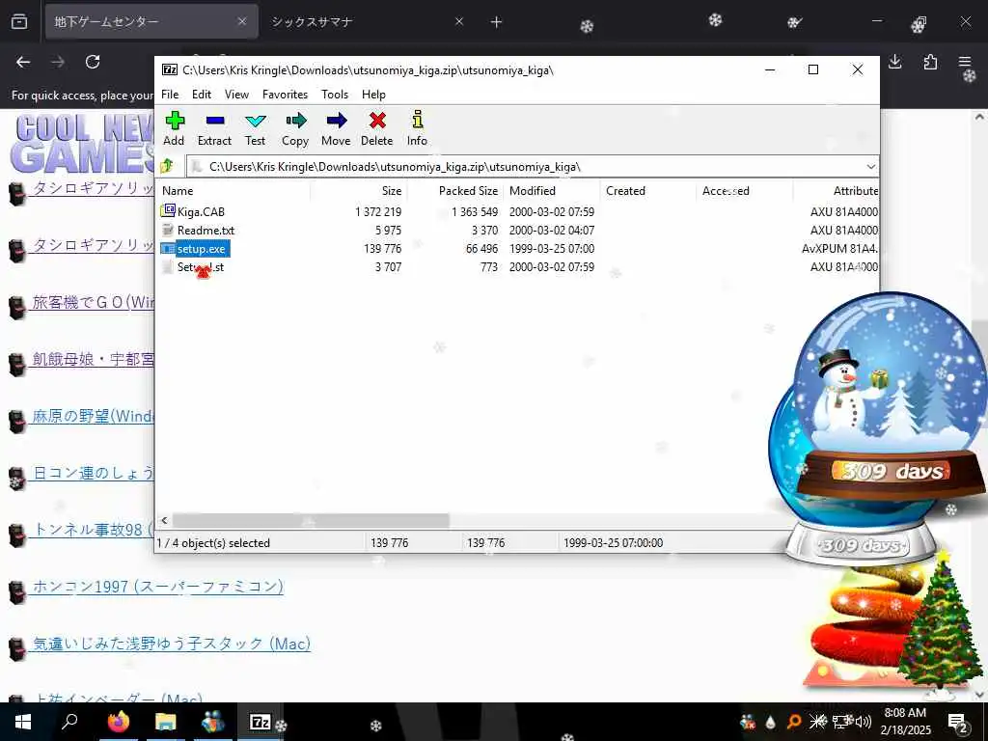This screenshot has width=988, height=741.
Task: Click the Copy toolbar button
Action: tap(295, 128)
